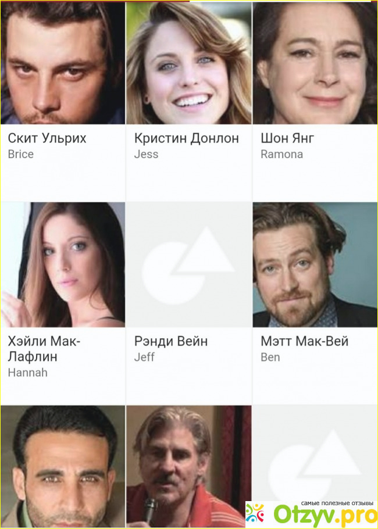Select the name Кристин Донлон
378x529 pixels.
pos(186,138)
